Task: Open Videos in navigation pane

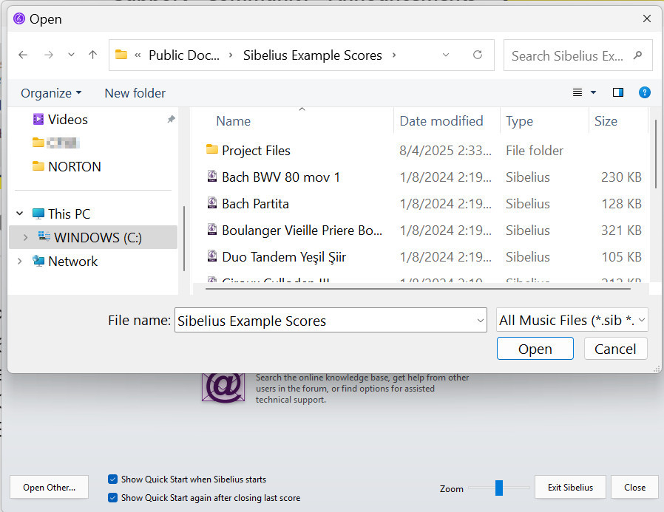Action: pyautogui.click(x=68, y=120)
